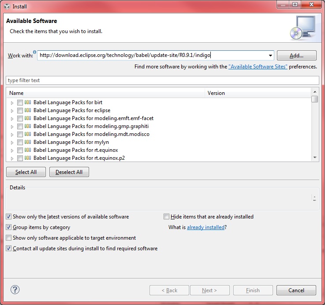Expand the modeling.emft.emf-facet language packs node
The width and height of the screenshot is (325, 305).
coord(12,119)
